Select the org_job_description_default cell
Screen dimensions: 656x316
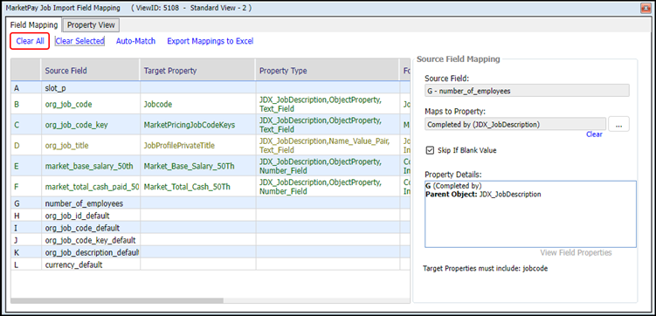[90, 252]
